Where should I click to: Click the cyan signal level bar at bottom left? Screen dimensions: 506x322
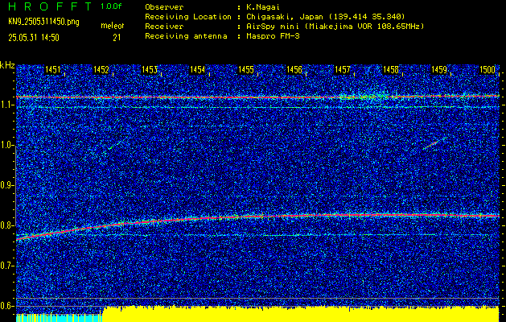click(x=59, y=318)
